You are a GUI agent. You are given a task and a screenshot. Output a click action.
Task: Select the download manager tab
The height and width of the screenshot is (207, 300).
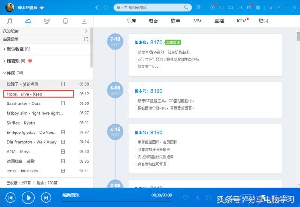pos(84,21)
